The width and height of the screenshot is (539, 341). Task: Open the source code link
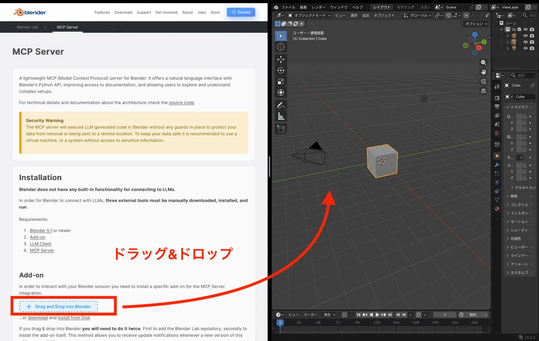click(181, 103)
